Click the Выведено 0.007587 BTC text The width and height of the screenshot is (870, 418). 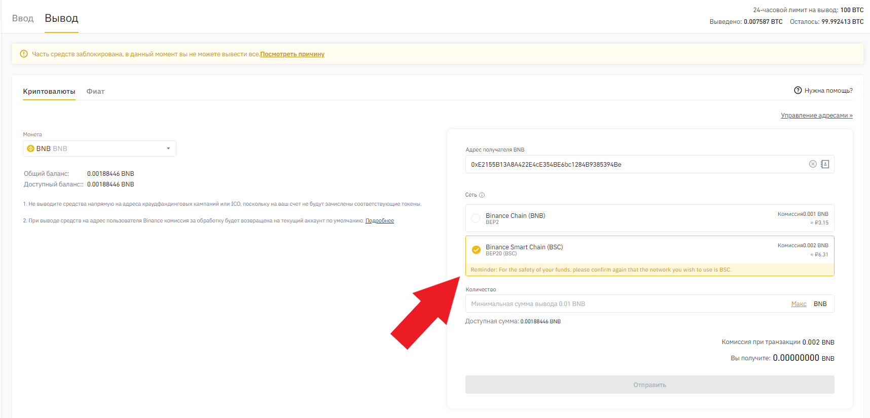(746, 22)
